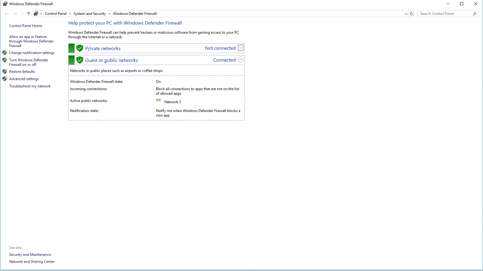Click Incoming connections label

click(x=89, y=89)
